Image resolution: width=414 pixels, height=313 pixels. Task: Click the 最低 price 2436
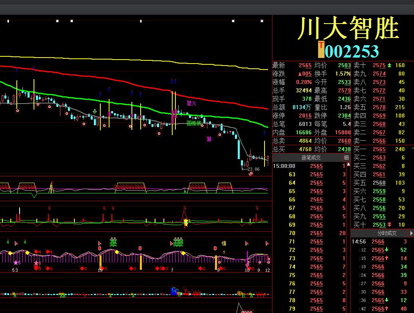(x=344, y=99)
